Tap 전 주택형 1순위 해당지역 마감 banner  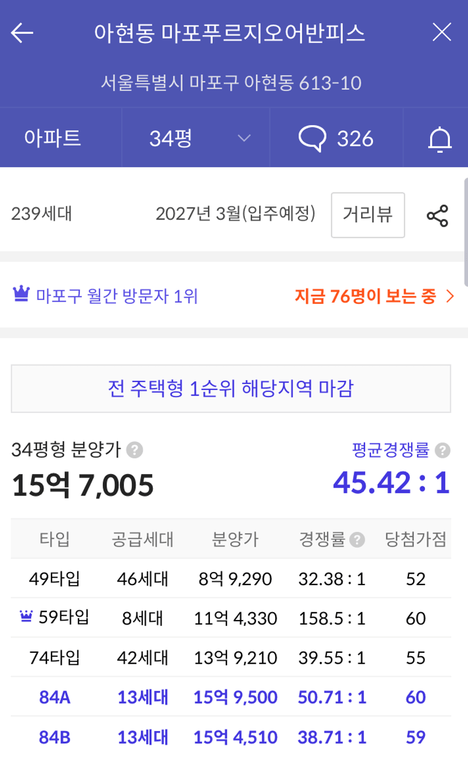[231, 389]
